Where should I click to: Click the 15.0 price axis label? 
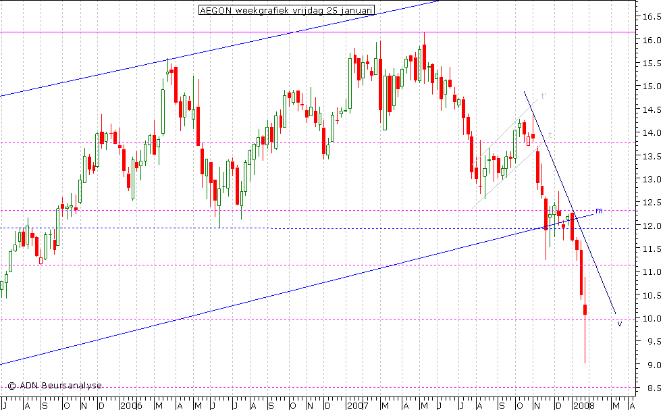pyautogui.click(x=652, y=86)
